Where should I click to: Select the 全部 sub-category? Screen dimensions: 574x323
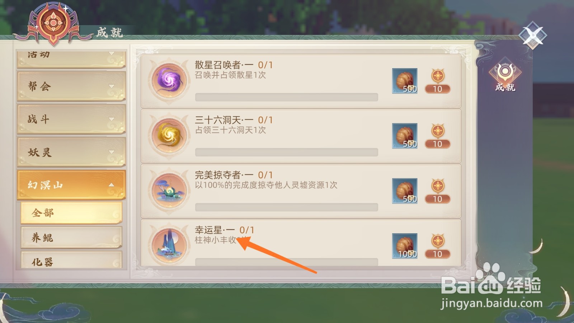coord(71,212)
